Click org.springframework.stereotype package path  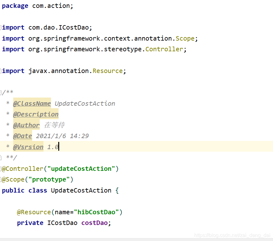point(85,49)
